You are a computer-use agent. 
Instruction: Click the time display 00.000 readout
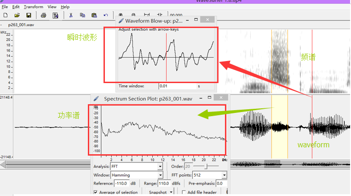[x=176, y=15]
